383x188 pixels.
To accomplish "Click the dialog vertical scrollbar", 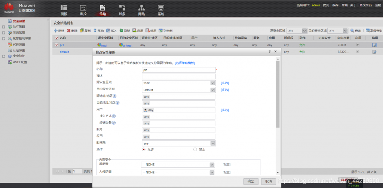I will tap(278, 94).
